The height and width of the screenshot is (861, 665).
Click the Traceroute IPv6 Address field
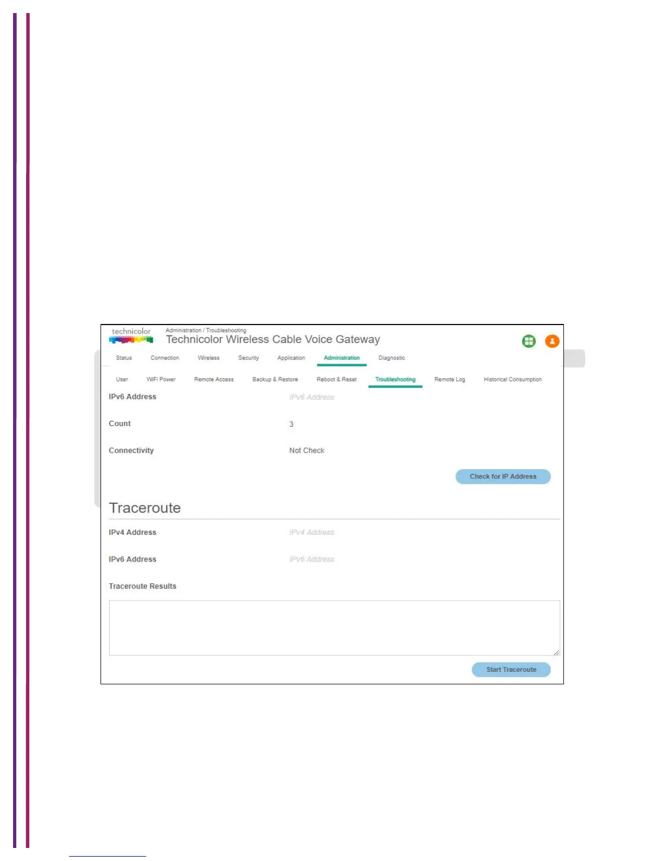312,559
